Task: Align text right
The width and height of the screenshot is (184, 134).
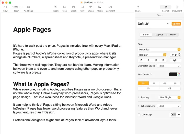Action: pos(165,83)
